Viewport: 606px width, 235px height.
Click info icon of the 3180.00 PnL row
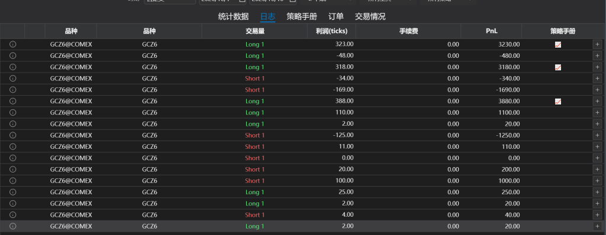coord(12,67)
